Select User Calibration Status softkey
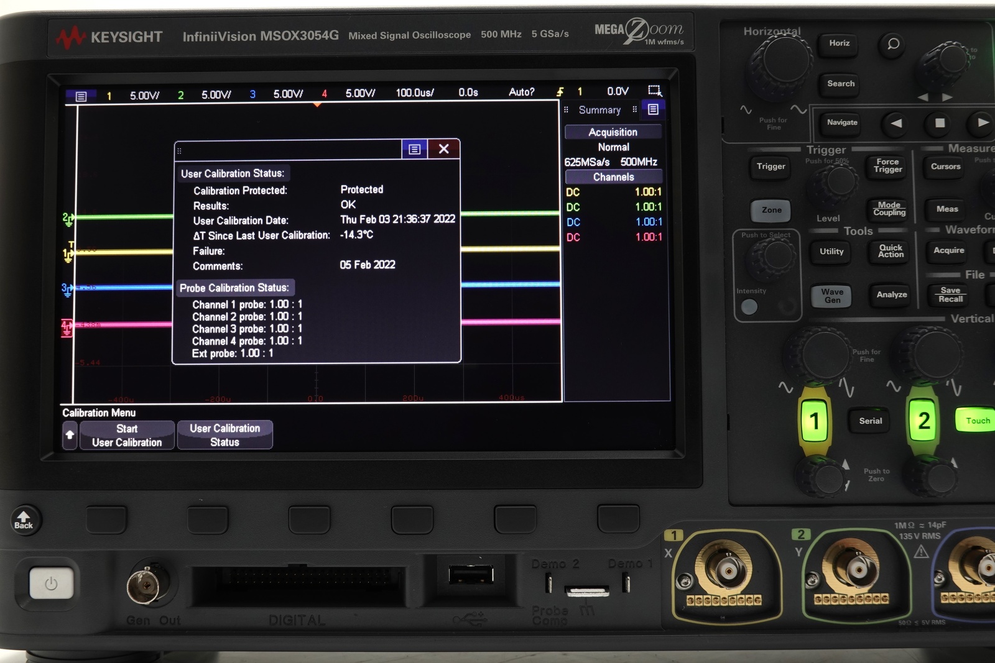This screenshot has width=995, height=663. coord(224,435)
